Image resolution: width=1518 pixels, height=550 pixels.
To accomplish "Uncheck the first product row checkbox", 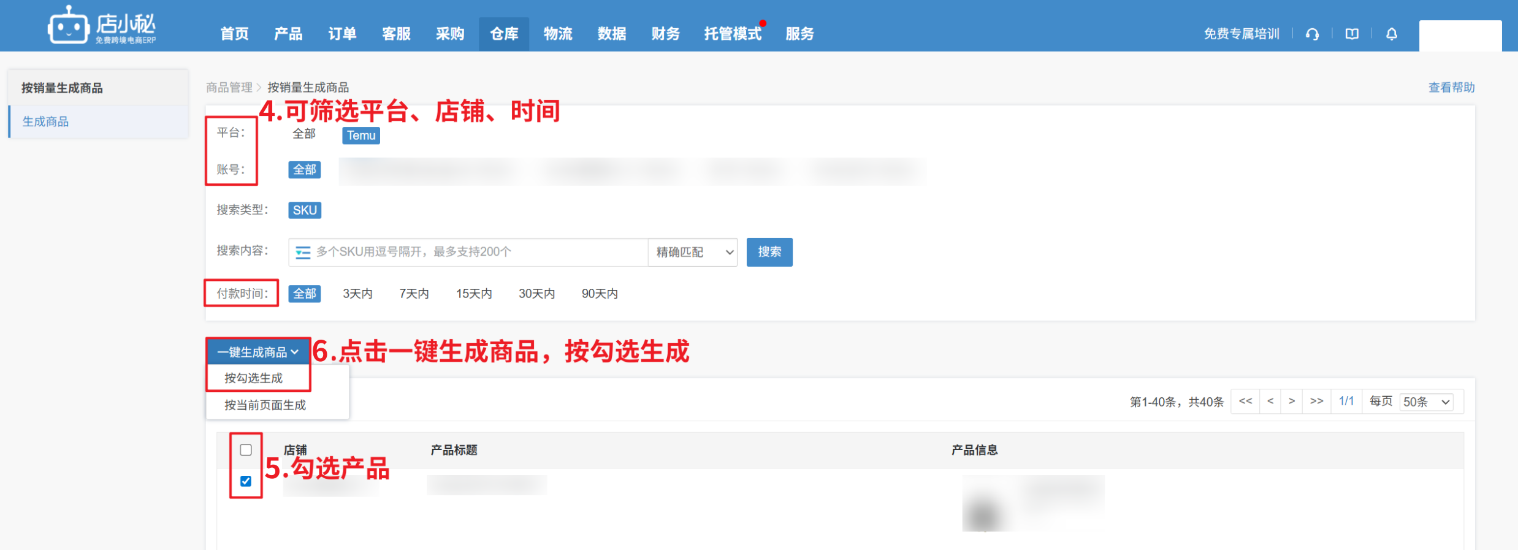I will [246, 481].
